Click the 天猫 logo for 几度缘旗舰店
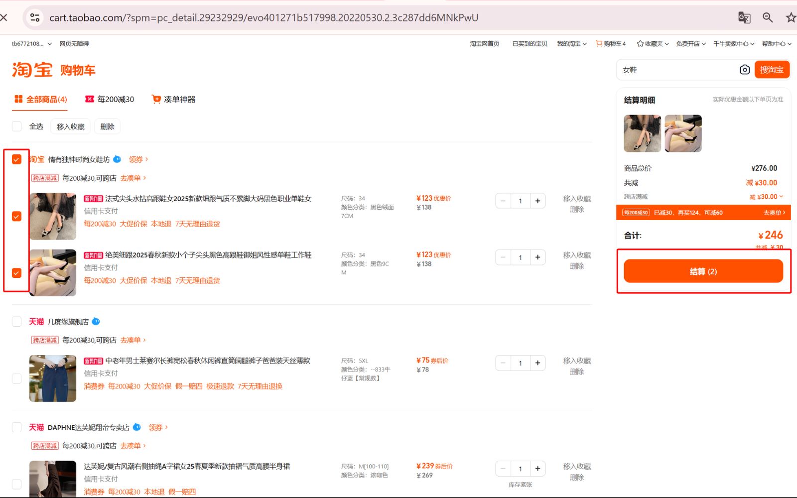Viewport: 797px width, 498px height. pyautogui.click(x=36, y=322)
